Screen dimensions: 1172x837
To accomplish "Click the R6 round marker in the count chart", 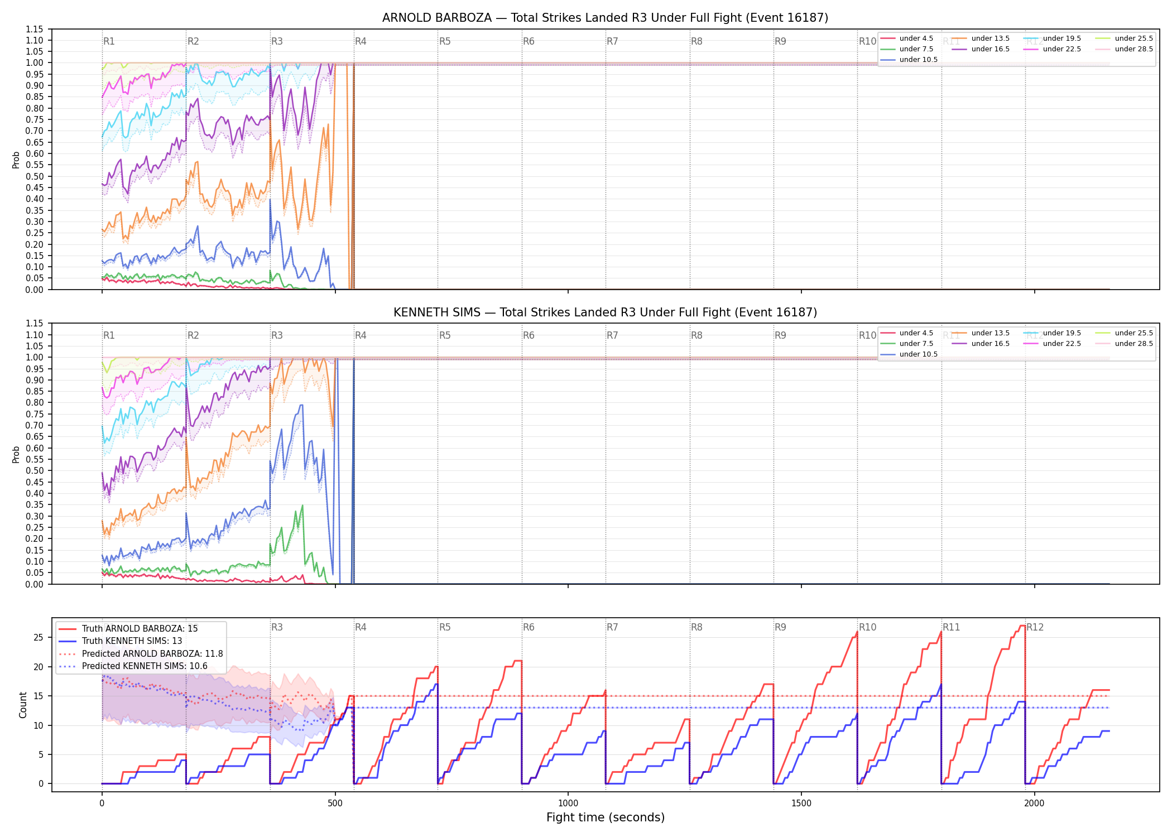I will (x=529, y=627).
